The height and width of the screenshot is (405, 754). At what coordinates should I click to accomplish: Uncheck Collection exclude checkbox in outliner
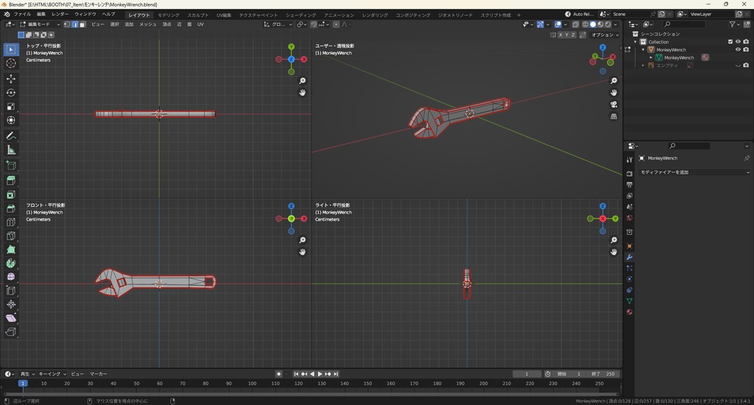730,42
